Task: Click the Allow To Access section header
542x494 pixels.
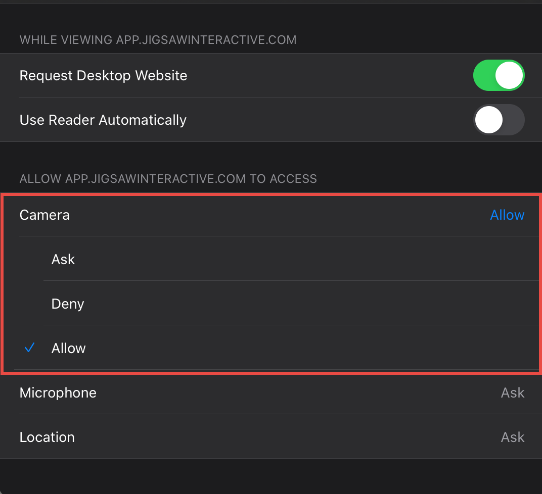Action: (x=168, y=179)
